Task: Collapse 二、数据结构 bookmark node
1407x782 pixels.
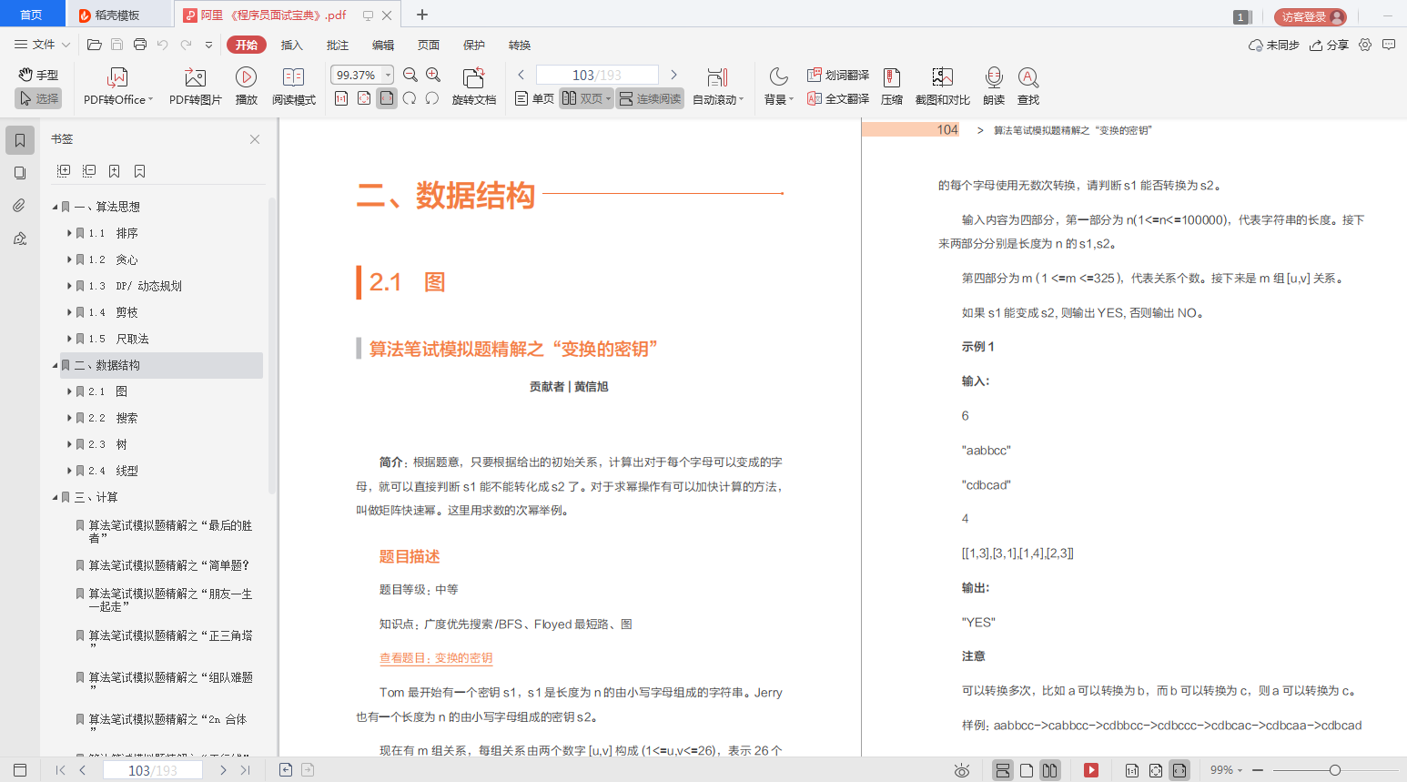Action: click(x=55, y=366)
